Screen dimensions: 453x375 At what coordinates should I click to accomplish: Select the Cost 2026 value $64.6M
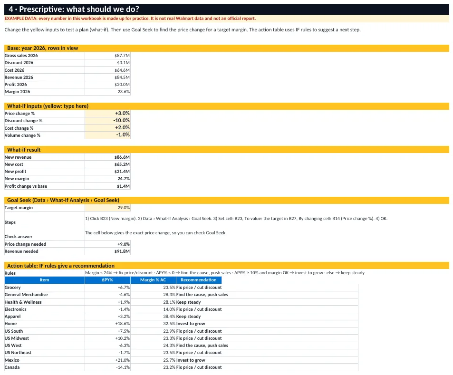click(x=107, y=70)
